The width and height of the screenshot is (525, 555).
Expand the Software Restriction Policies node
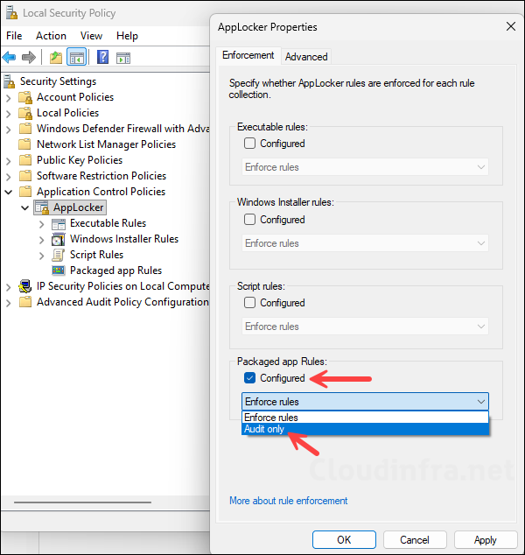click(x=9, y=177)
